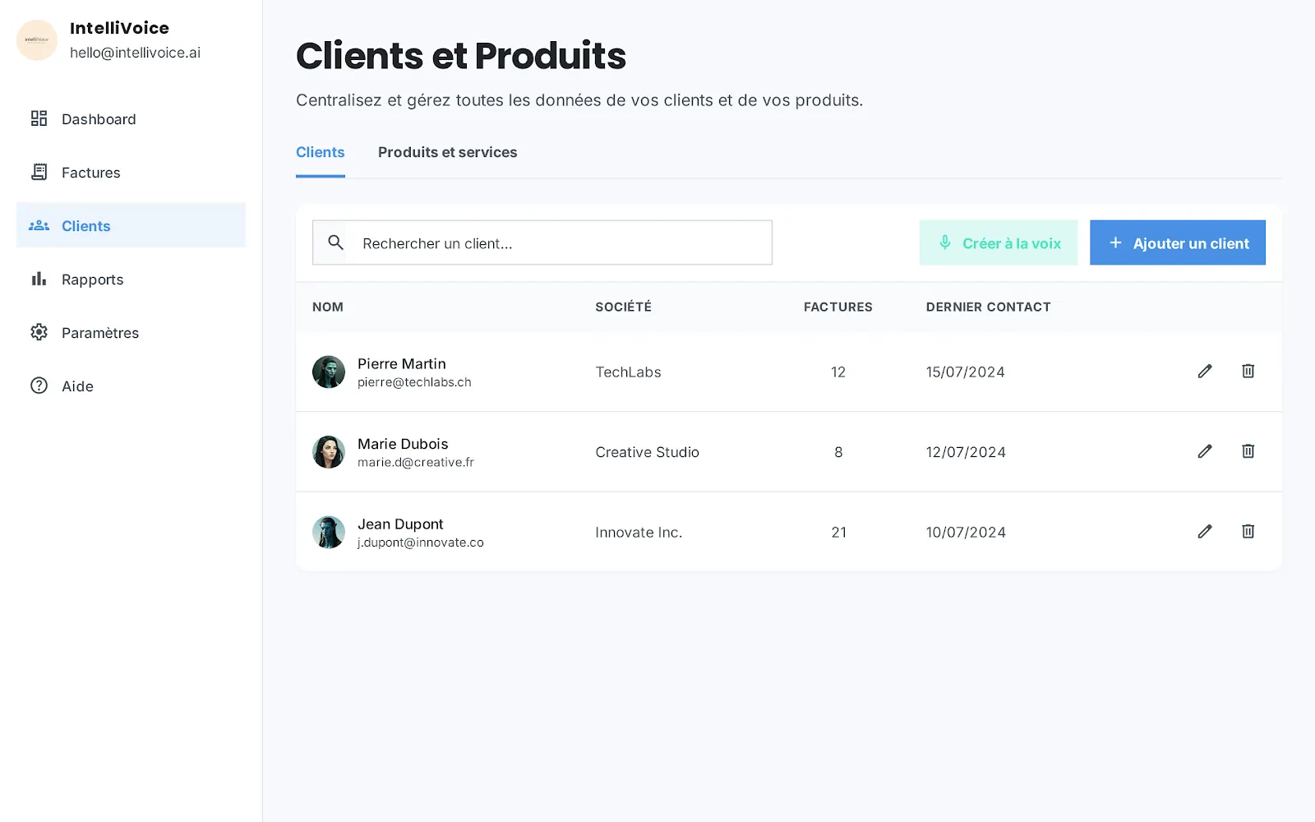The image size is (1315, 822).
Task: Click the plus icon in Ajouter un client
Action: point(1115,242)
